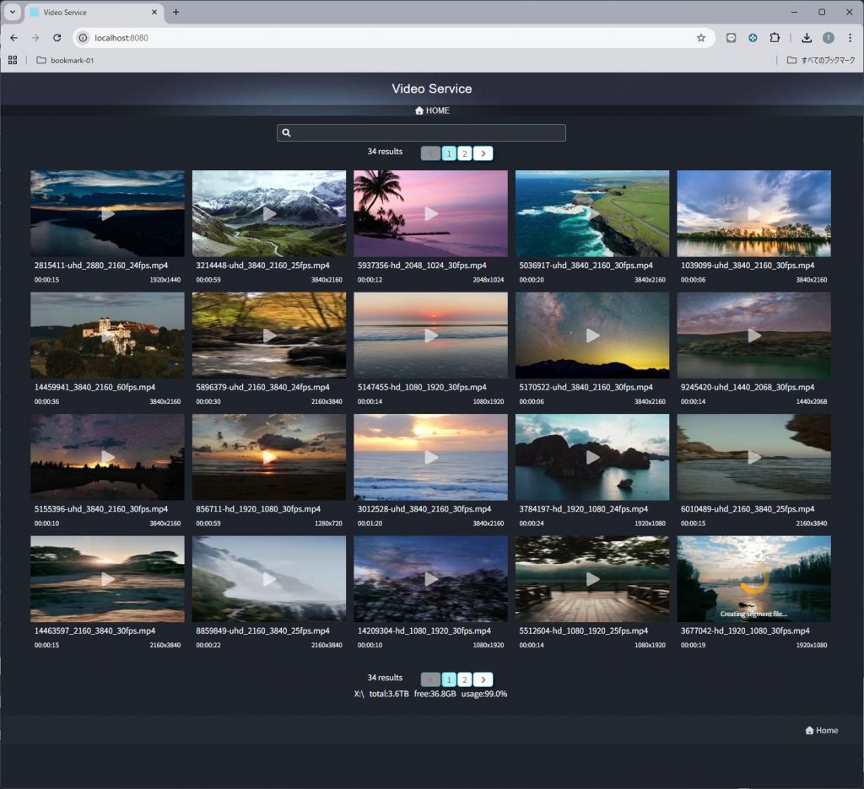Expand the tab search dropdown arrow

tap(13, 13)
